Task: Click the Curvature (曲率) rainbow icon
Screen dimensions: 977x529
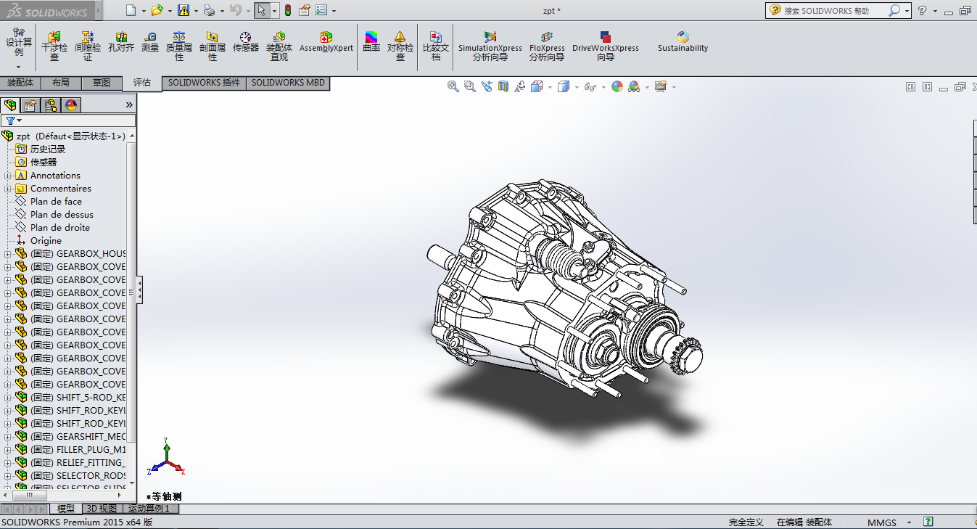Action: 371,42
